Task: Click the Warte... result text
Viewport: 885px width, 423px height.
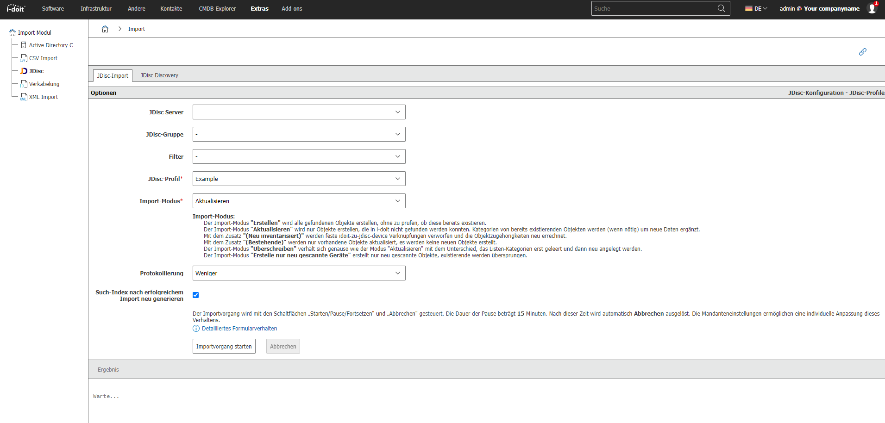Action: click(x=106, y=397)
